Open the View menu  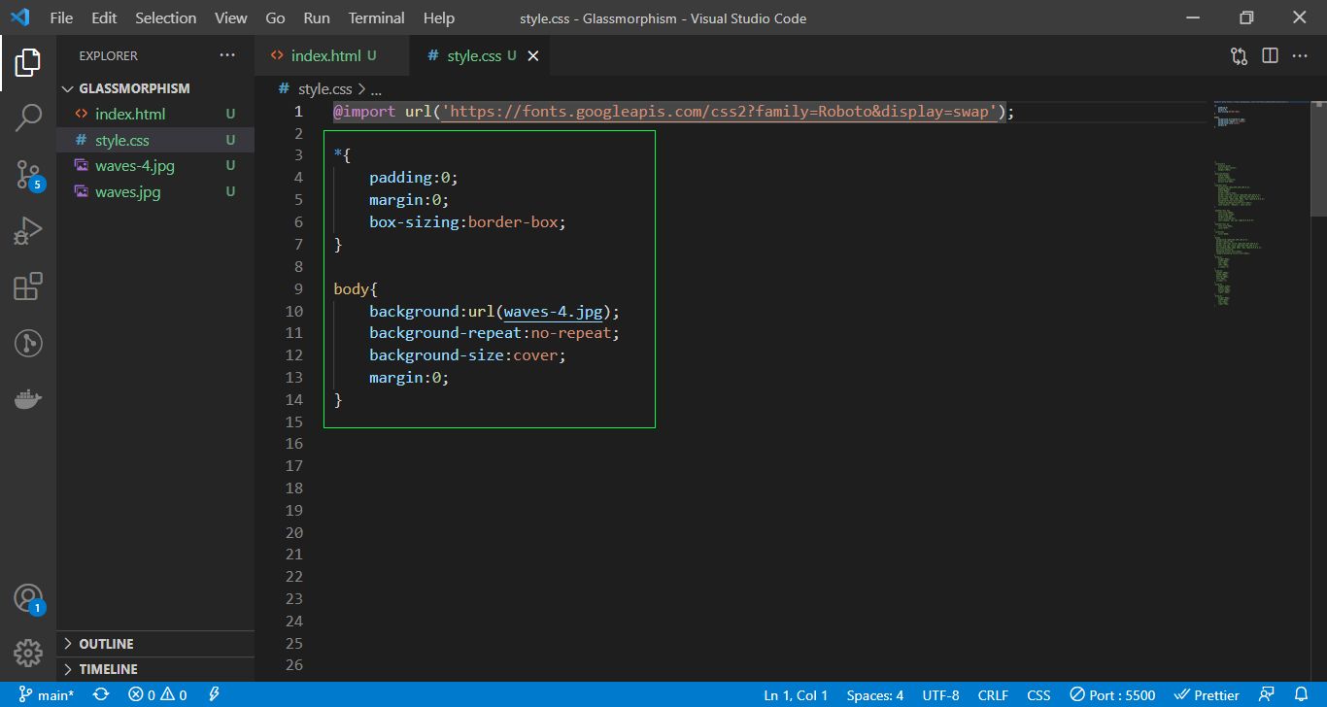(x=231, y=18)
